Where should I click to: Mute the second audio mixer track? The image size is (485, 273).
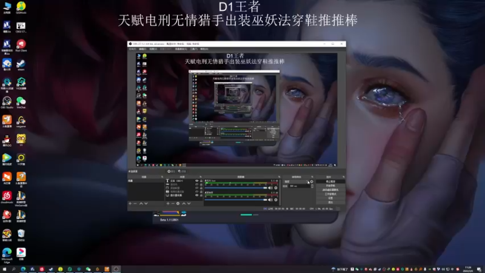tap(270, 200)
